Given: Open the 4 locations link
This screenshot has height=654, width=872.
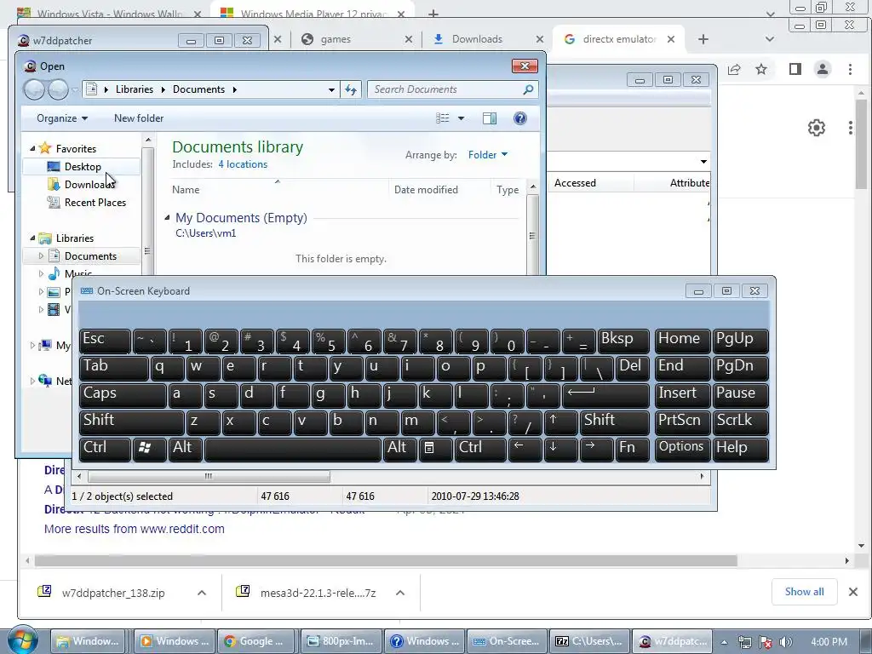Looking at the screenshot, I should click(x=243, y=164).
